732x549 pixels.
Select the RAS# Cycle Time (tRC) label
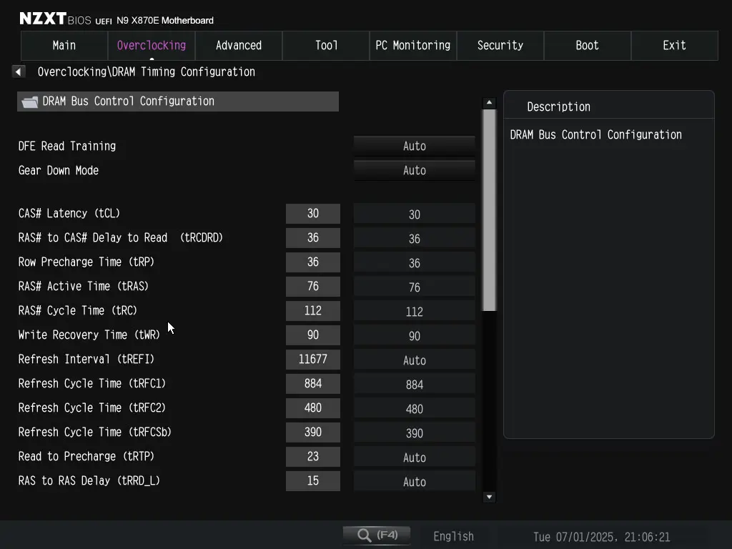pyautogui.click(x=77, y=310)
